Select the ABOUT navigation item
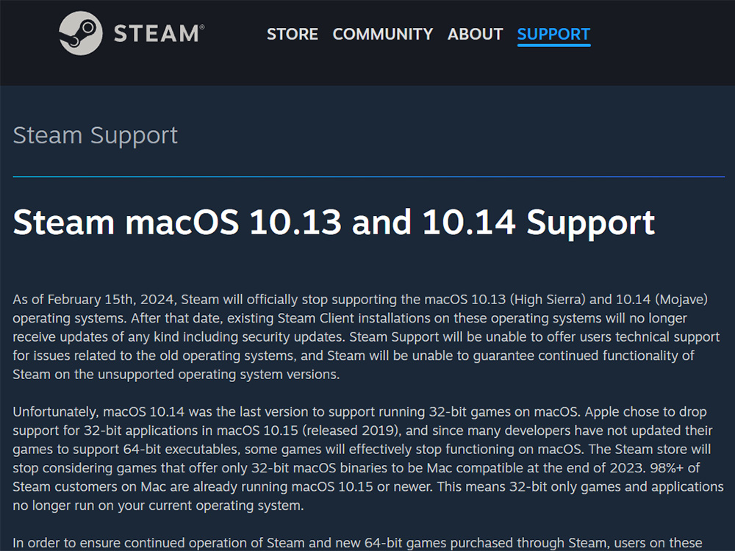The height and width of the screenshot is (551, 735). 476,34
